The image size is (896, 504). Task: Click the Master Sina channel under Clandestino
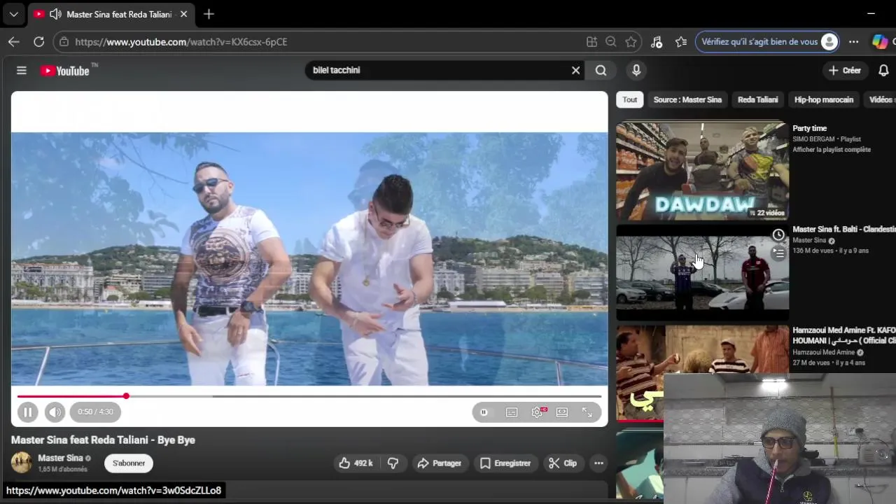click(x=809, y=240)
